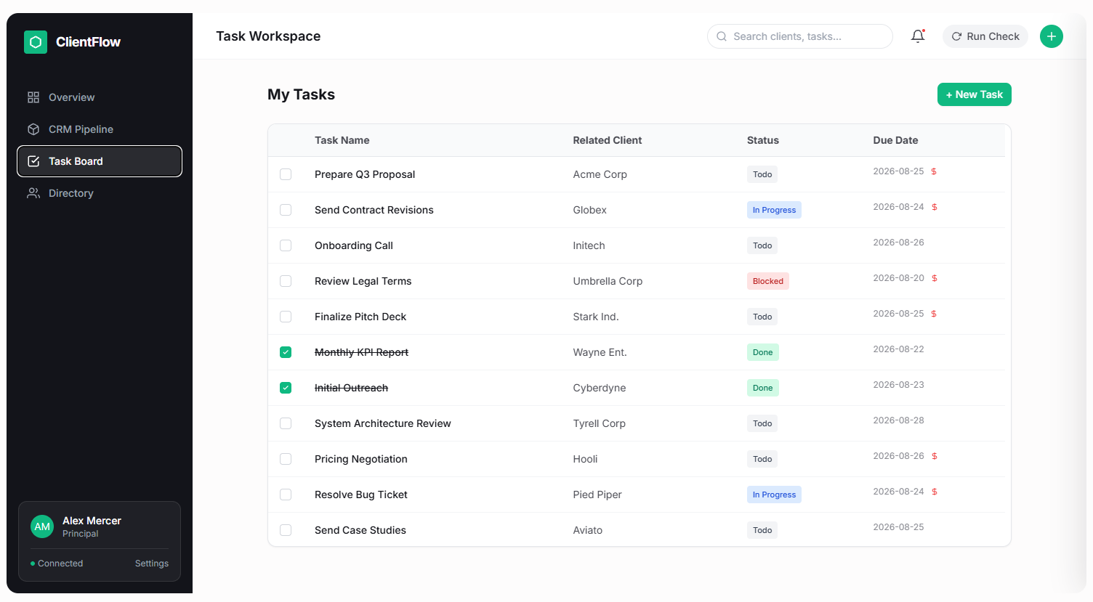Uncheck the Initial Outreach checkbox
This screenshot has width=1093, height=602.
click(286, 388)
